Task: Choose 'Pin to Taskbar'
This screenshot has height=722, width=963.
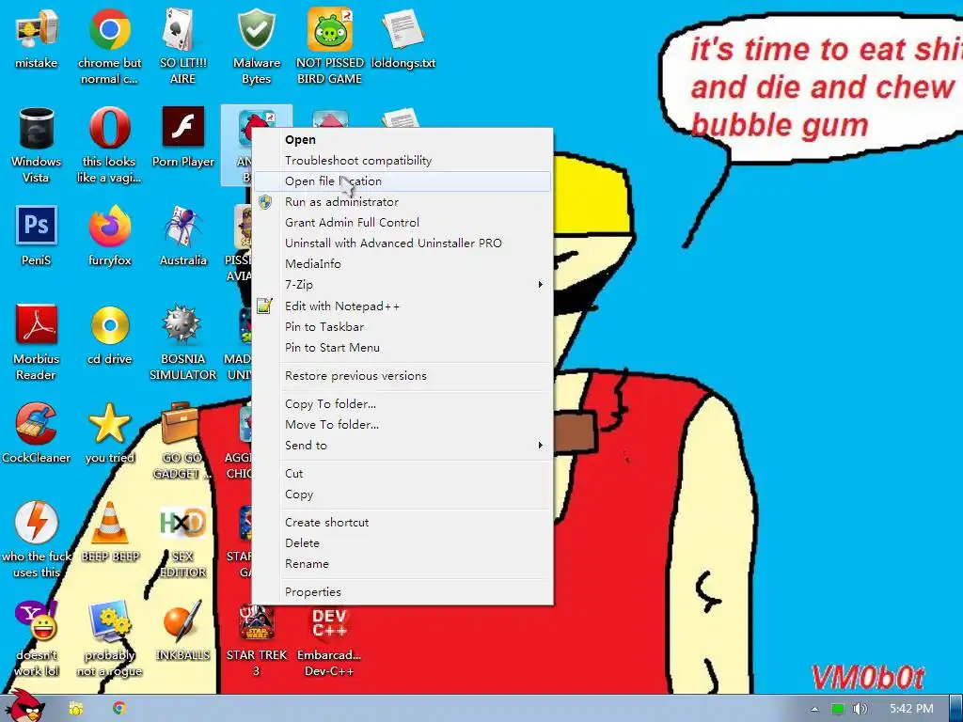Action: (x=403, y=326)
